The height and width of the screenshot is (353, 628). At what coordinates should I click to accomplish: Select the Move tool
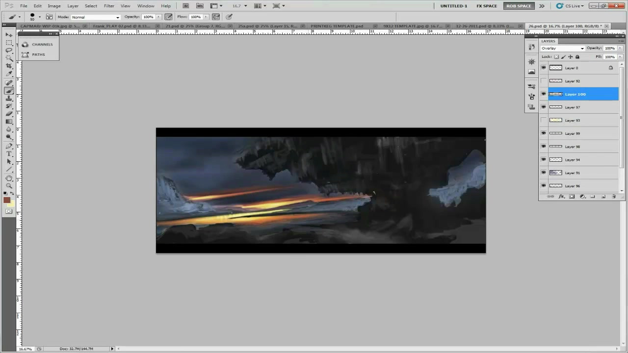(9, 35)
